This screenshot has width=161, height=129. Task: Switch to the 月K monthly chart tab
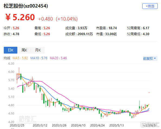pyautogui.click(x=38, y=50)
